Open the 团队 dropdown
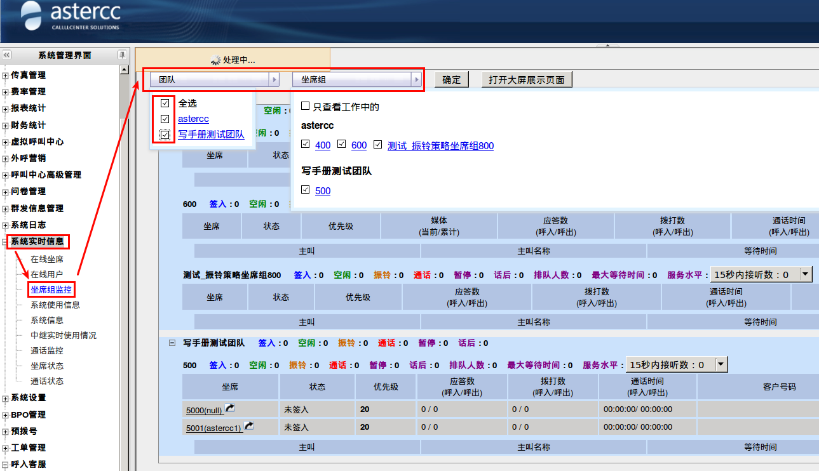The height and width of the screenshot is (471, 819). 215,79
